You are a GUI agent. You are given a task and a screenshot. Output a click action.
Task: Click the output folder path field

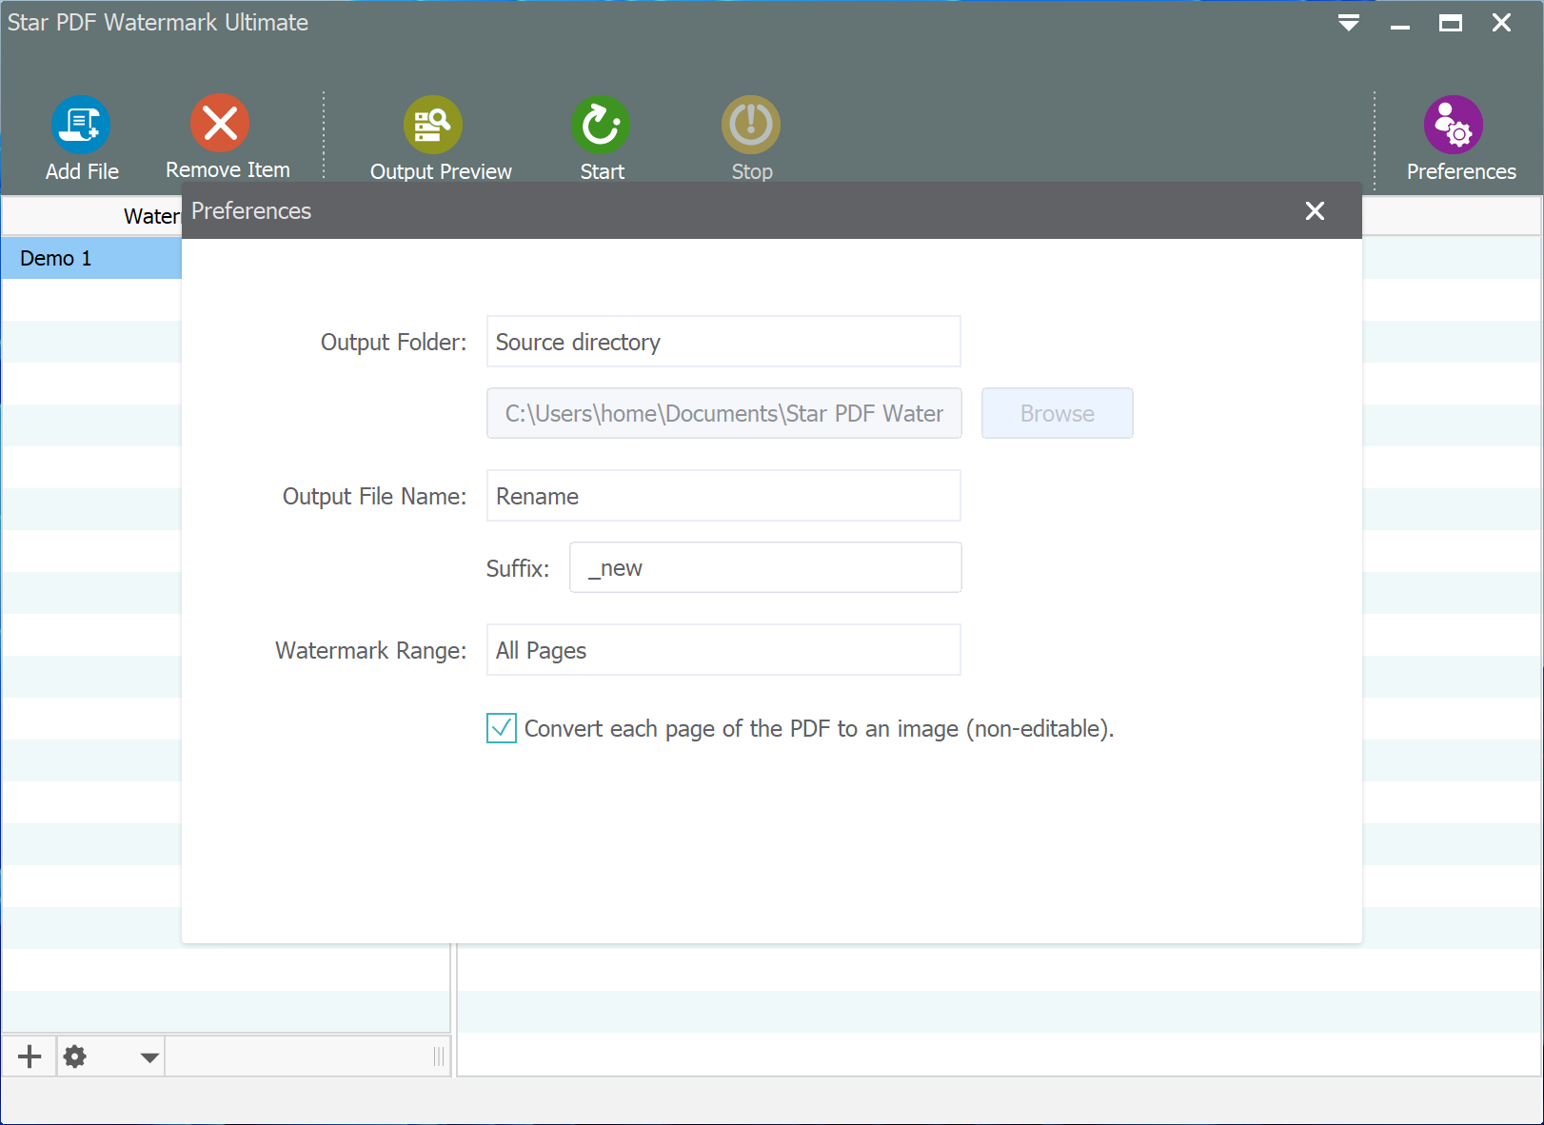[723, 413]
